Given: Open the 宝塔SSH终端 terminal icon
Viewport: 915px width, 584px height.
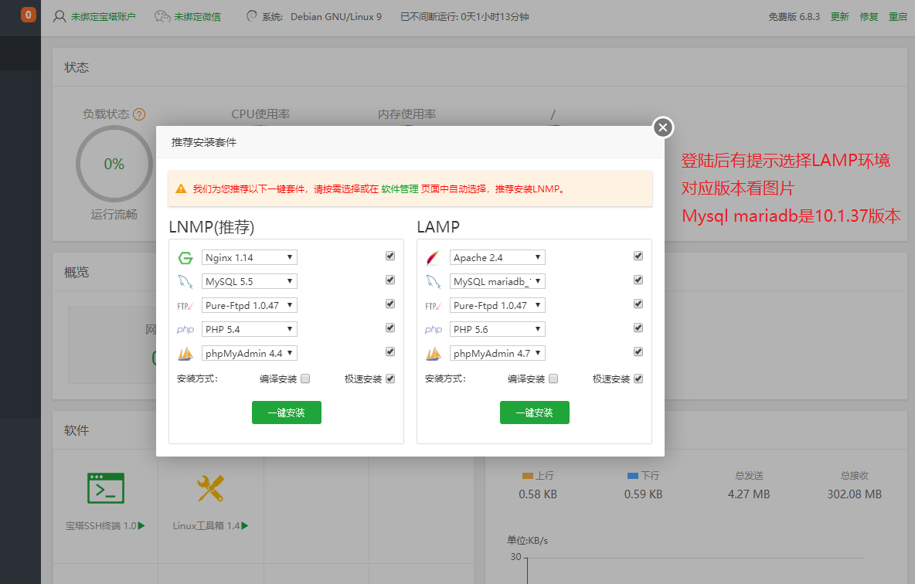Looking at the screenshot, I should click(x=106, y=487).
